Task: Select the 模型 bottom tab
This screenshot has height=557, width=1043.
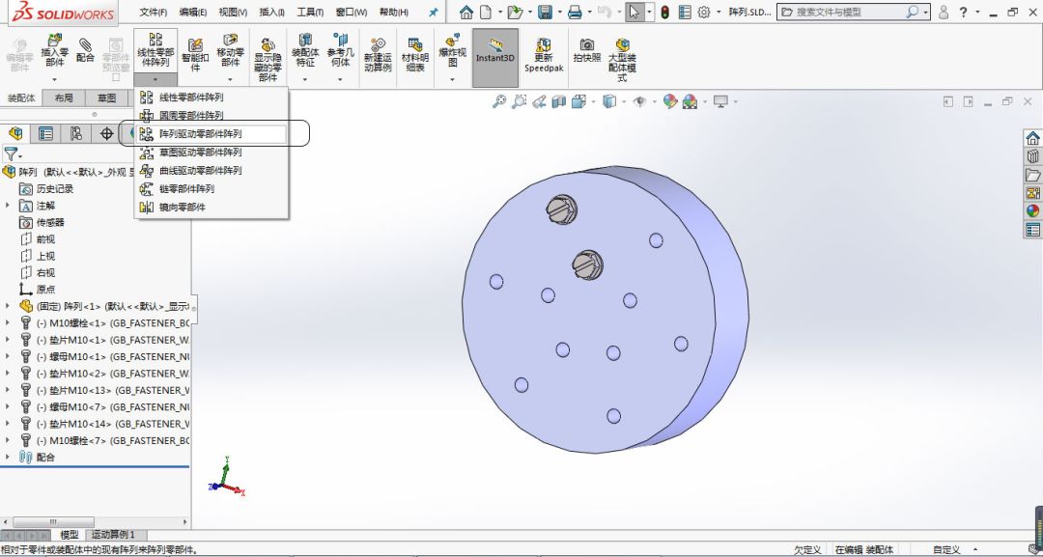Action: [x=70, y=535]
